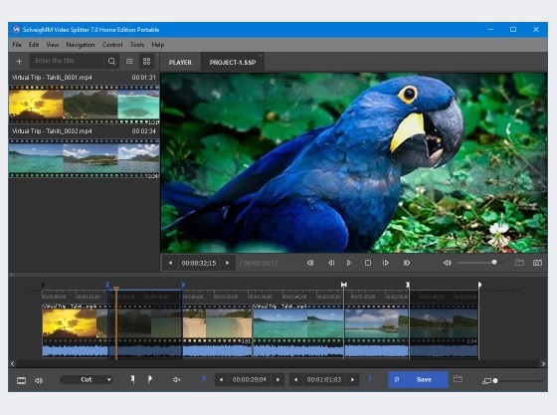Go to fragment end blue marker icon

(370, 379)
